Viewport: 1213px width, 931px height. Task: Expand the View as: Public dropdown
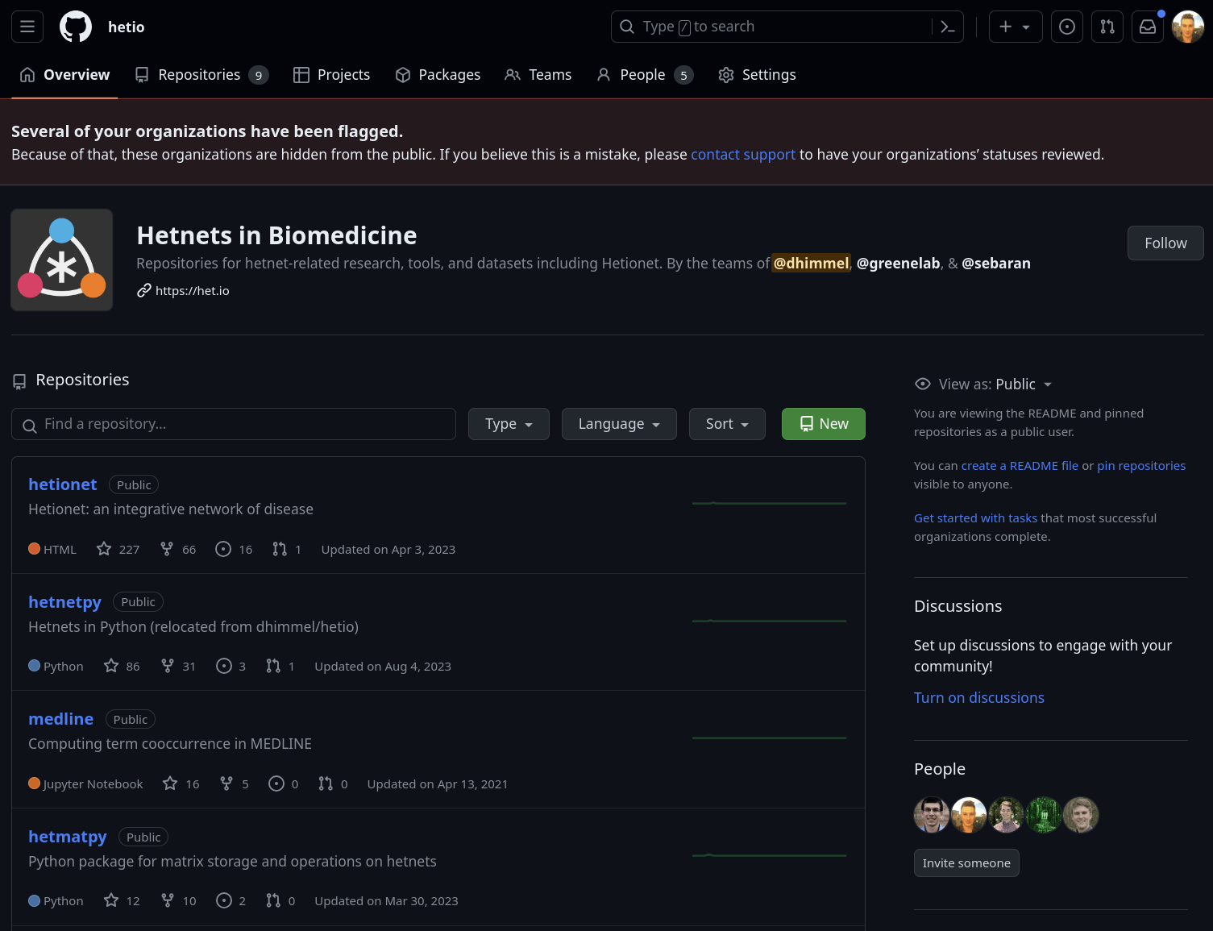point(983,384)
